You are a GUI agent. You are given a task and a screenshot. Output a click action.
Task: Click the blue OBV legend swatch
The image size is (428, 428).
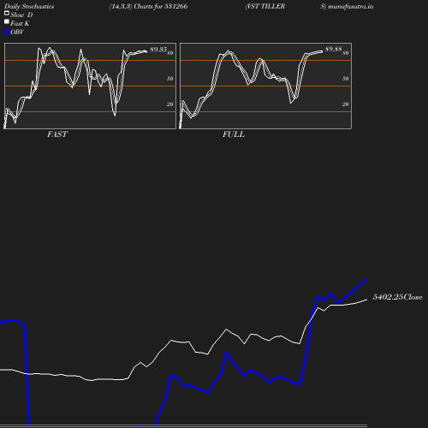click(x=7, y=33)
